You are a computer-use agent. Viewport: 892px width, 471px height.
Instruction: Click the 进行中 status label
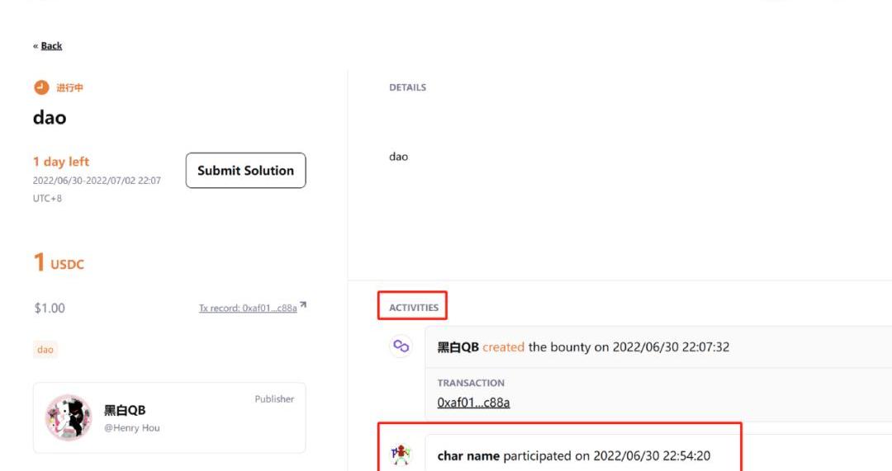[69, 87]
